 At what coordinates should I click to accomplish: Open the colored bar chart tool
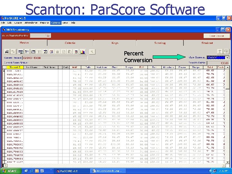[x=82, y=52]
